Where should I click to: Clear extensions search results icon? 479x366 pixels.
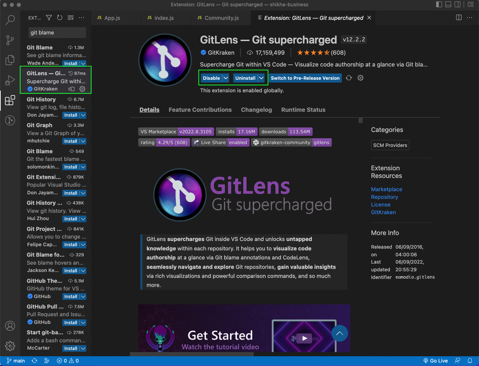pos(71,18)
